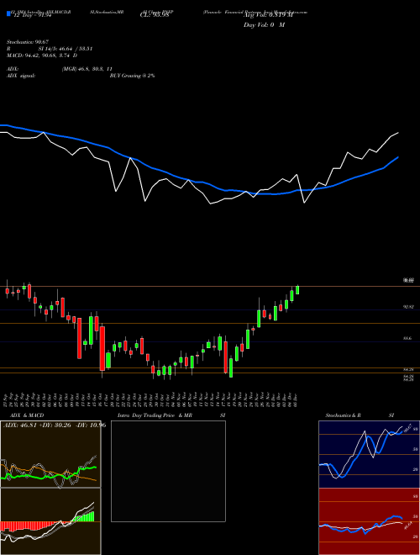
Task: Click the "ADX signal:" label
Action: [21, 76]
